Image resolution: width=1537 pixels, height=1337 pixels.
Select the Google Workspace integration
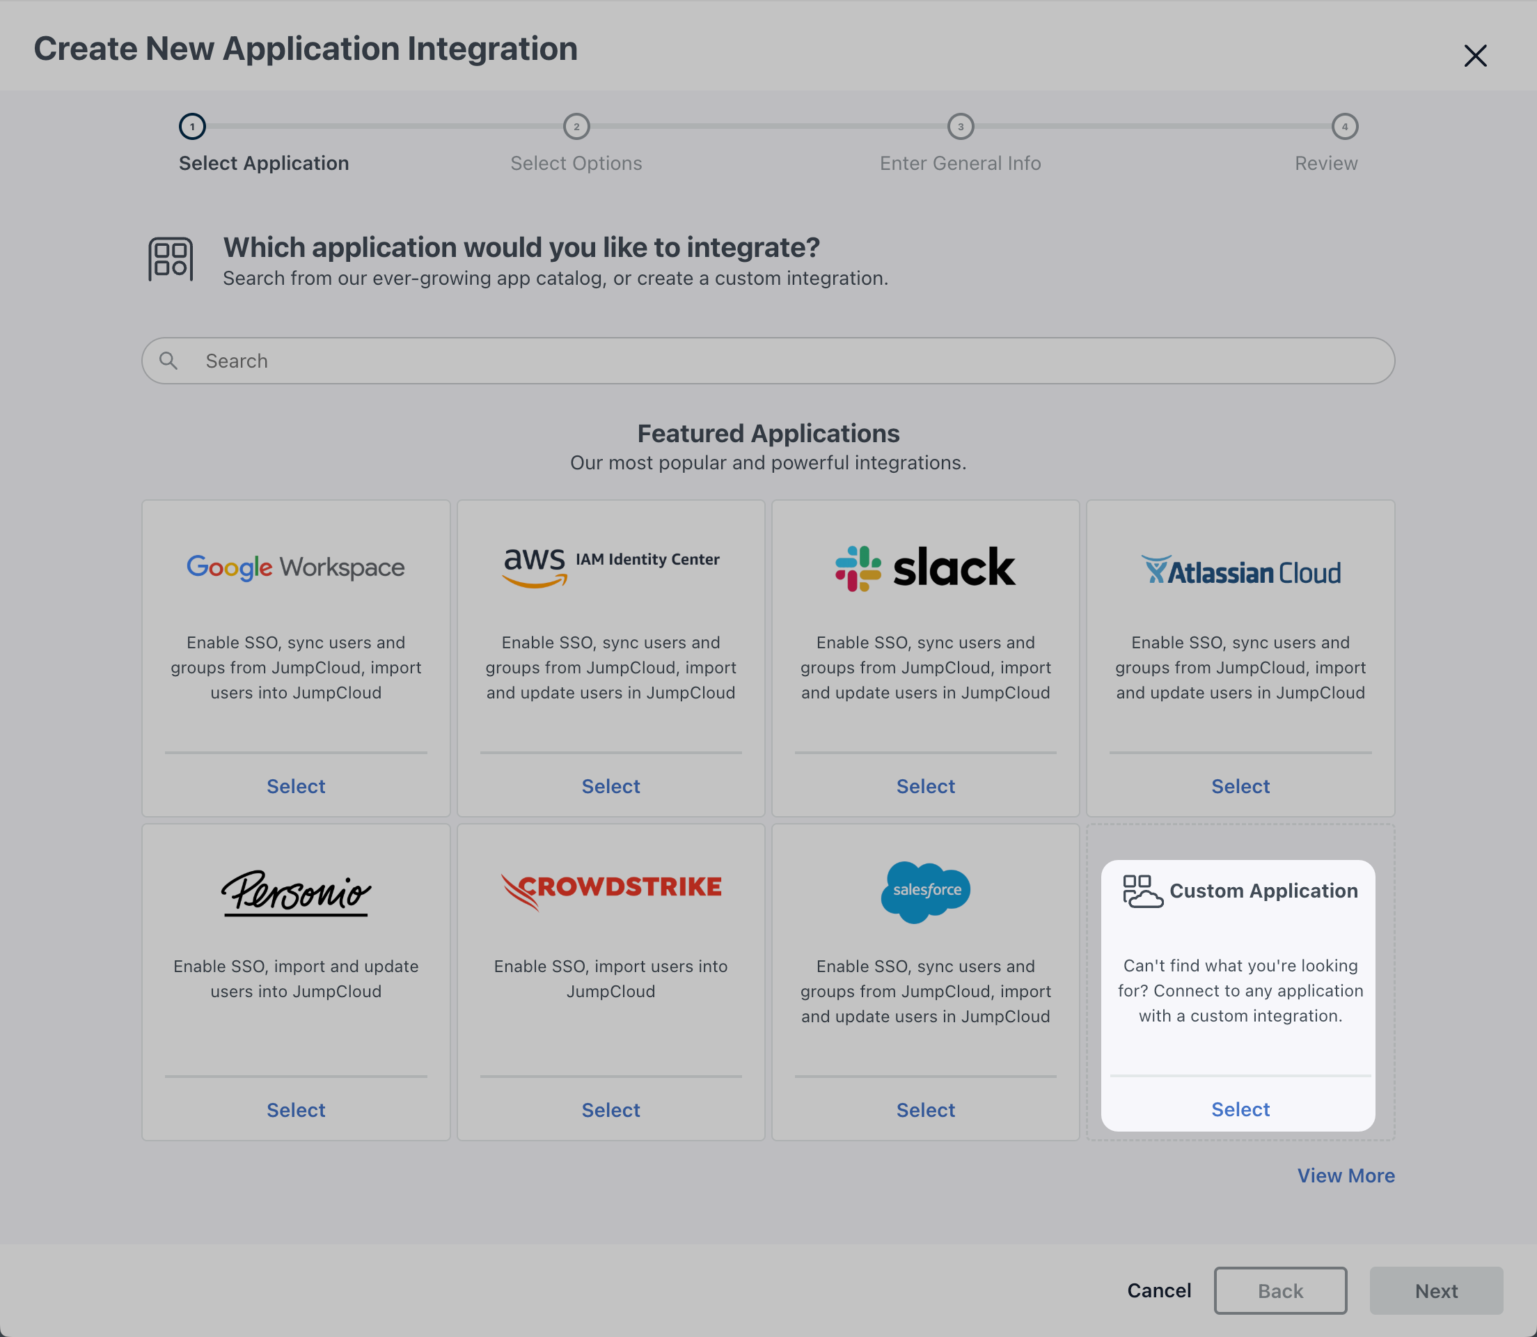295,786
